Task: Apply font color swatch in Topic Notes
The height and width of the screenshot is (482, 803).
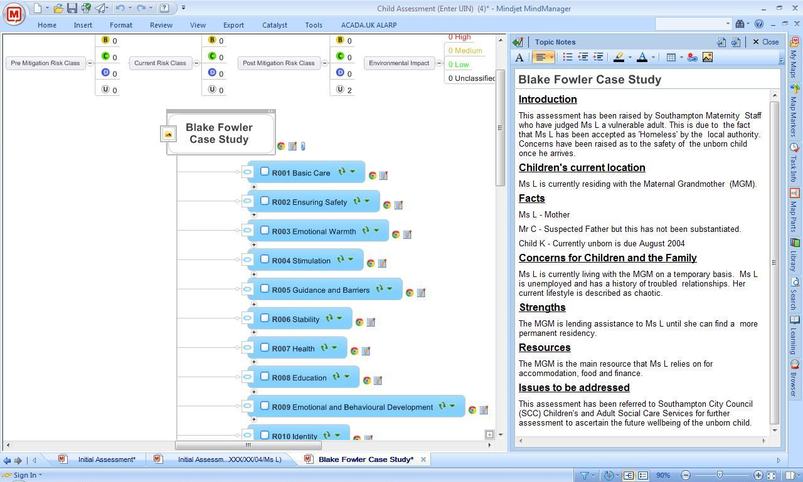Action: [642, 57]
